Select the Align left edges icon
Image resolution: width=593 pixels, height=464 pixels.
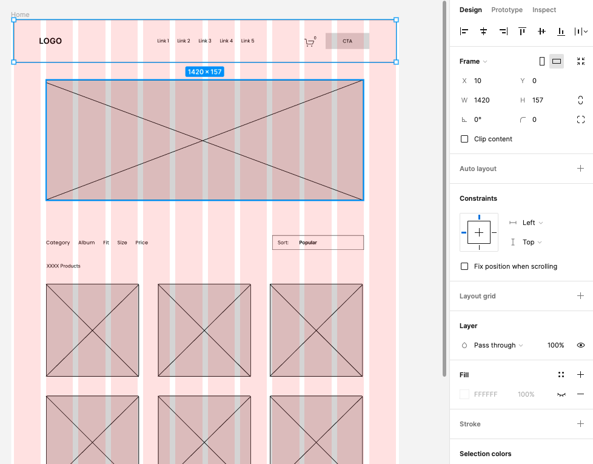click(x=464, y=31)
